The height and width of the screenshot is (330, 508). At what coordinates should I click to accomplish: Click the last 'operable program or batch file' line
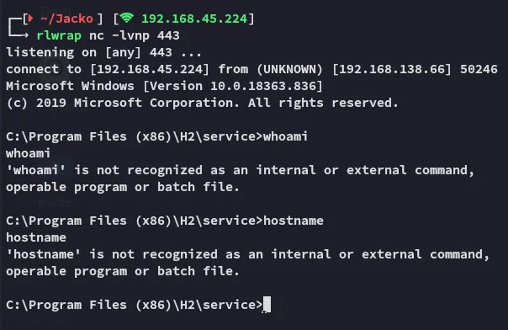click(123, 271)
